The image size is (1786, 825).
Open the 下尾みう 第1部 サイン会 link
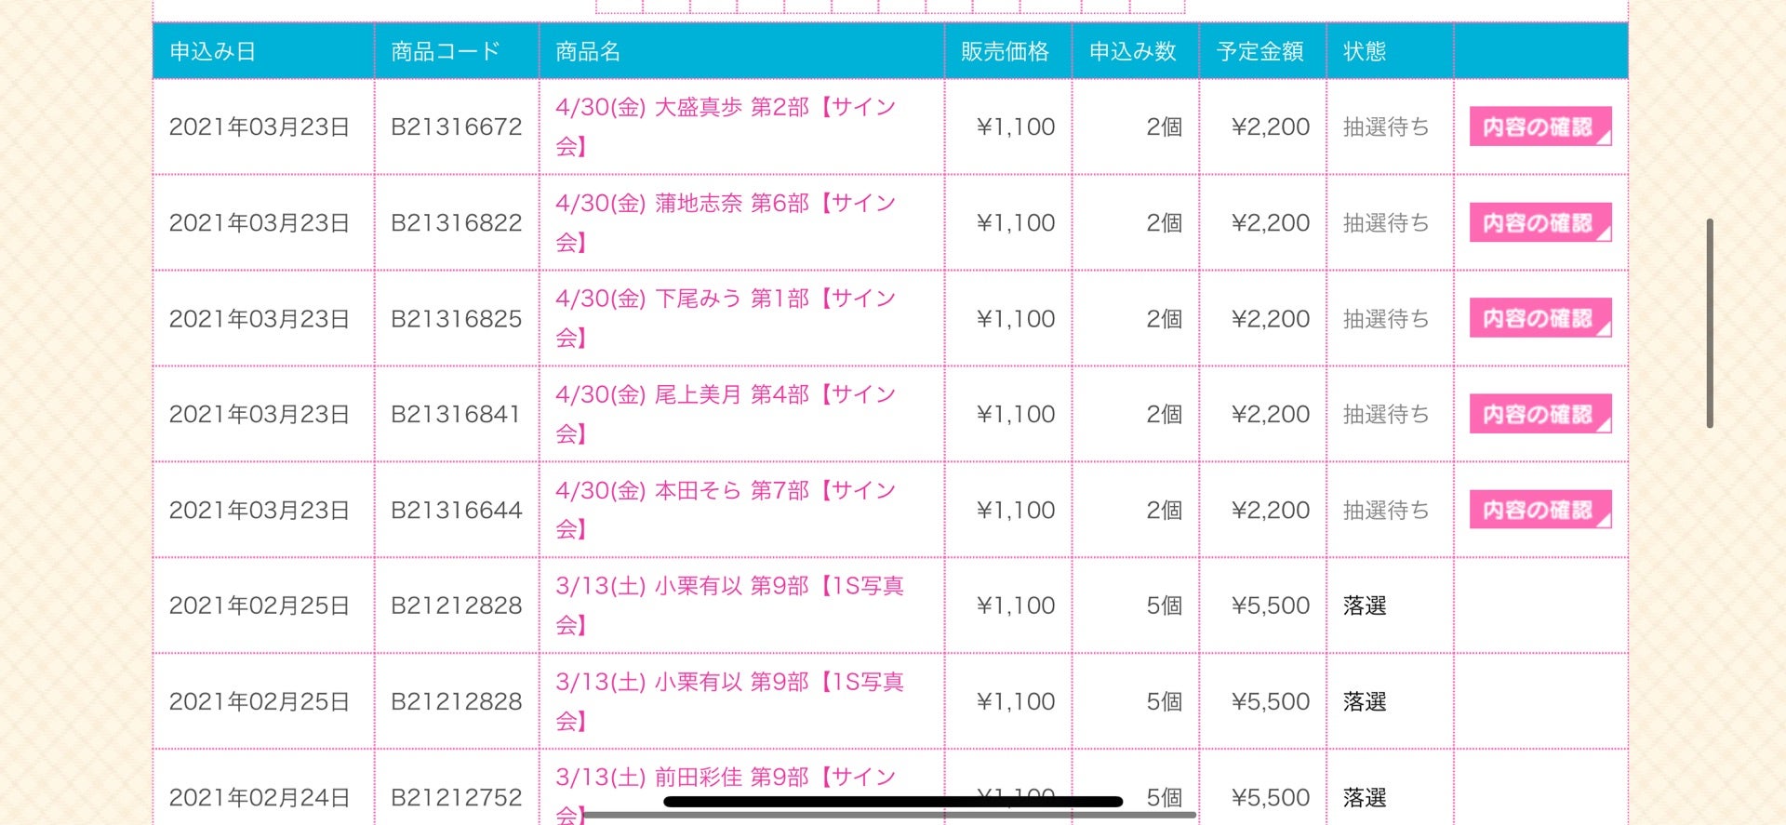(725, 299)
